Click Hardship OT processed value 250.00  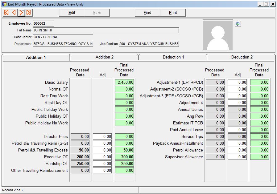pyautogui.click(x=80, y=164)
